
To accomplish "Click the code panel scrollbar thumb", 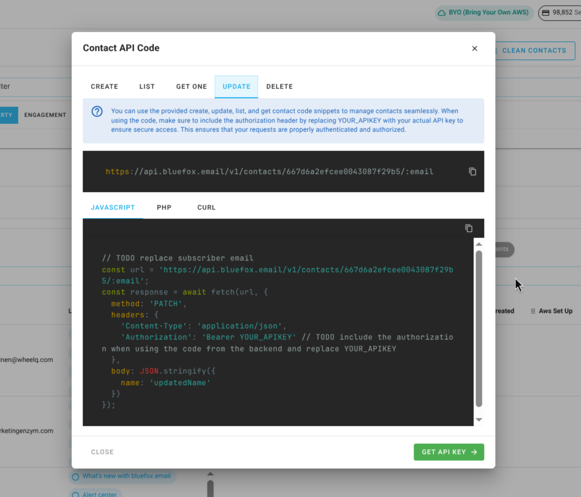I will coord(479,329).
